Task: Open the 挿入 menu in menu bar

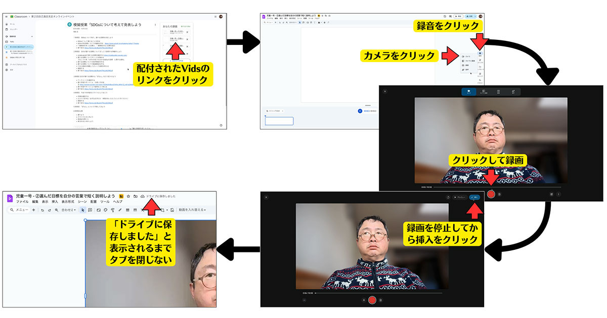Action: (x=55, y=201)
